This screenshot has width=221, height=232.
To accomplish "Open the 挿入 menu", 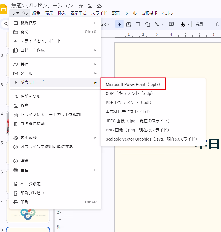I will click(x=62, y=13).
